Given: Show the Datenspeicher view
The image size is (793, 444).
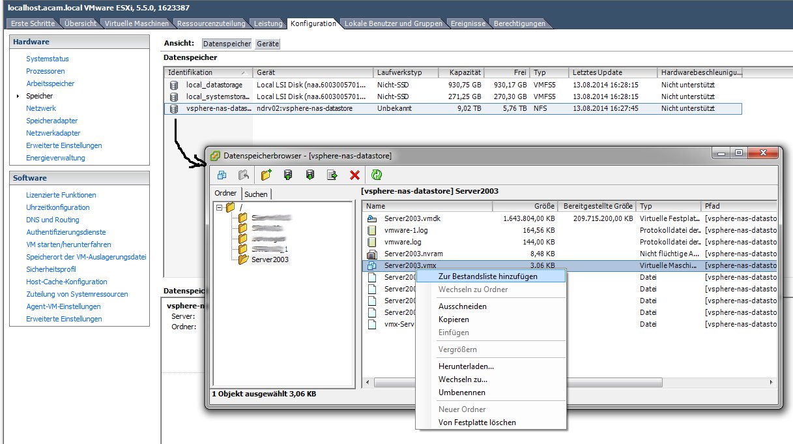Looking at the screenshot, I should pyautogui.click(x=227, y=44).
